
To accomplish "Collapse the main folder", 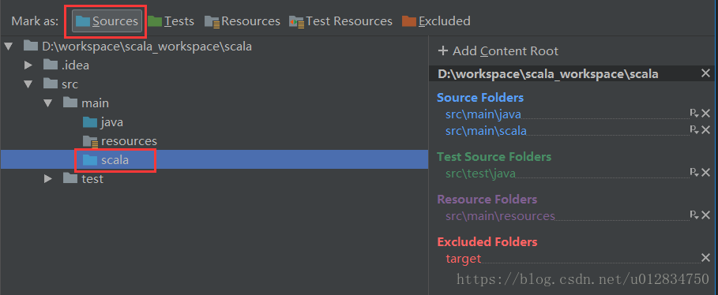I will (48, 103).
